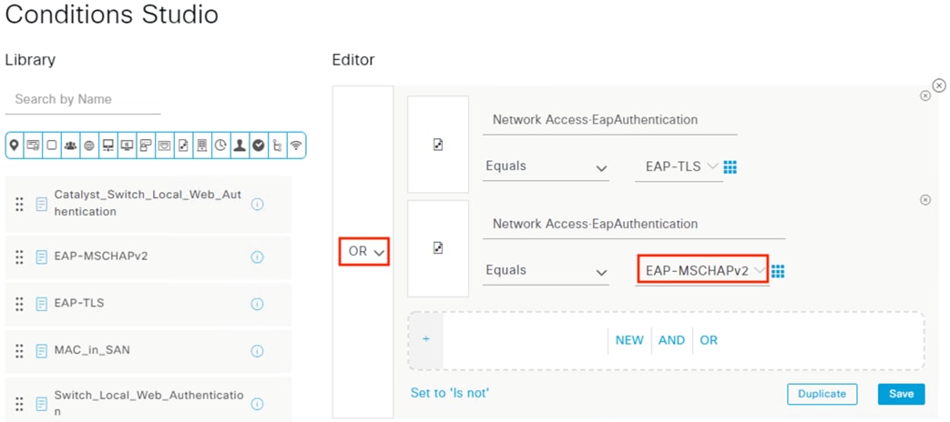
Task: Remove the second EapAuthentication condition row
Action: [925, 200]
